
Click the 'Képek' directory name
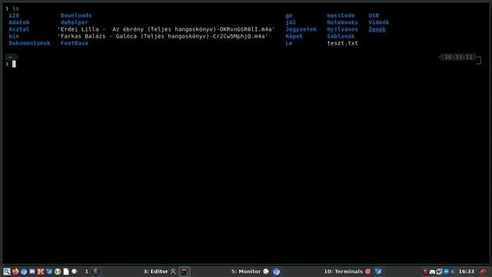(294, 36)
